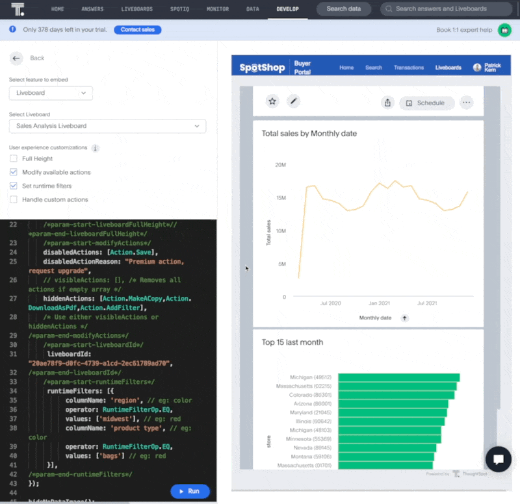Click code line 24 disabledActions
The width and height of the screenshot is (520, 504).
tap(101, 253)
